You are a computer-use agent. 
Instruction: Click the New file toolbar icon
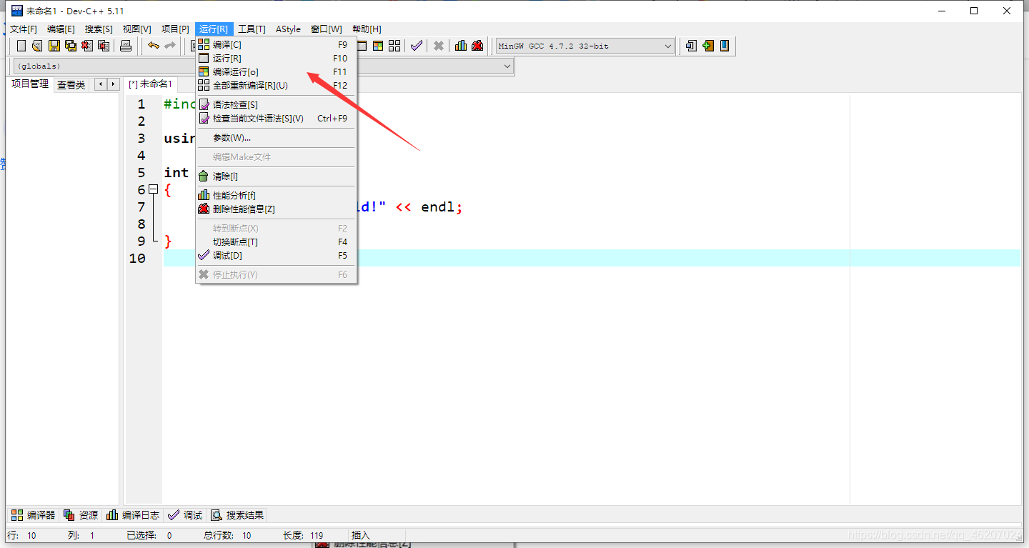point(21,46)
